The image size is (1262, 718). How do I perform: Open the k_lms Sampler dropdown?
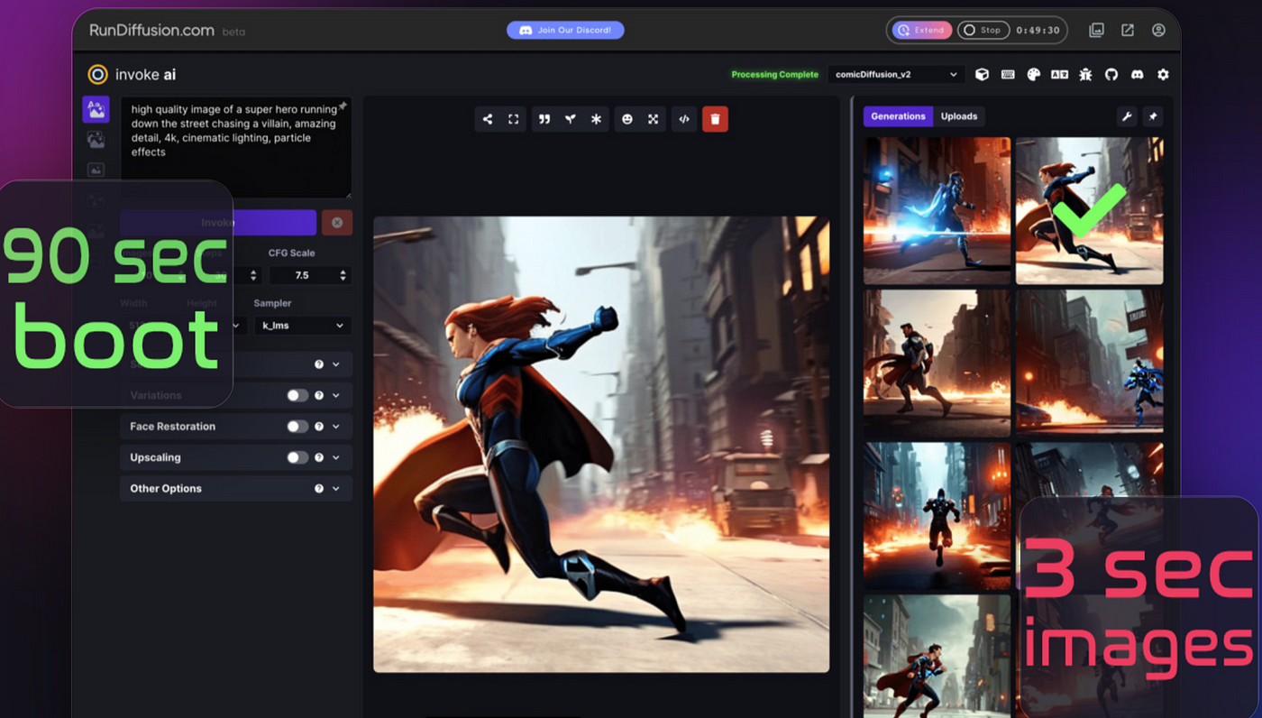point(302,326)
